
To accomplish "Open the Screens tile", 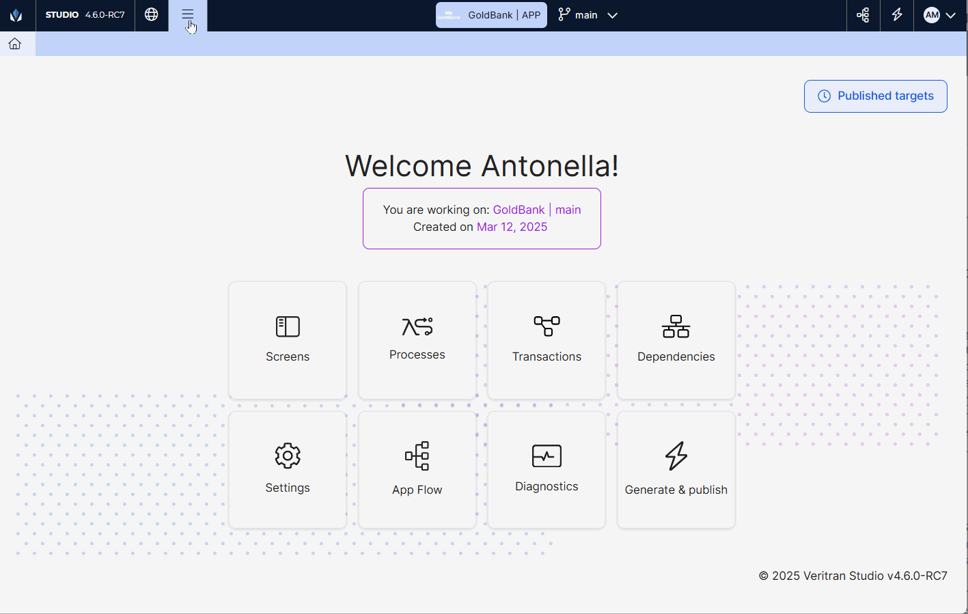I will point(288,340).
